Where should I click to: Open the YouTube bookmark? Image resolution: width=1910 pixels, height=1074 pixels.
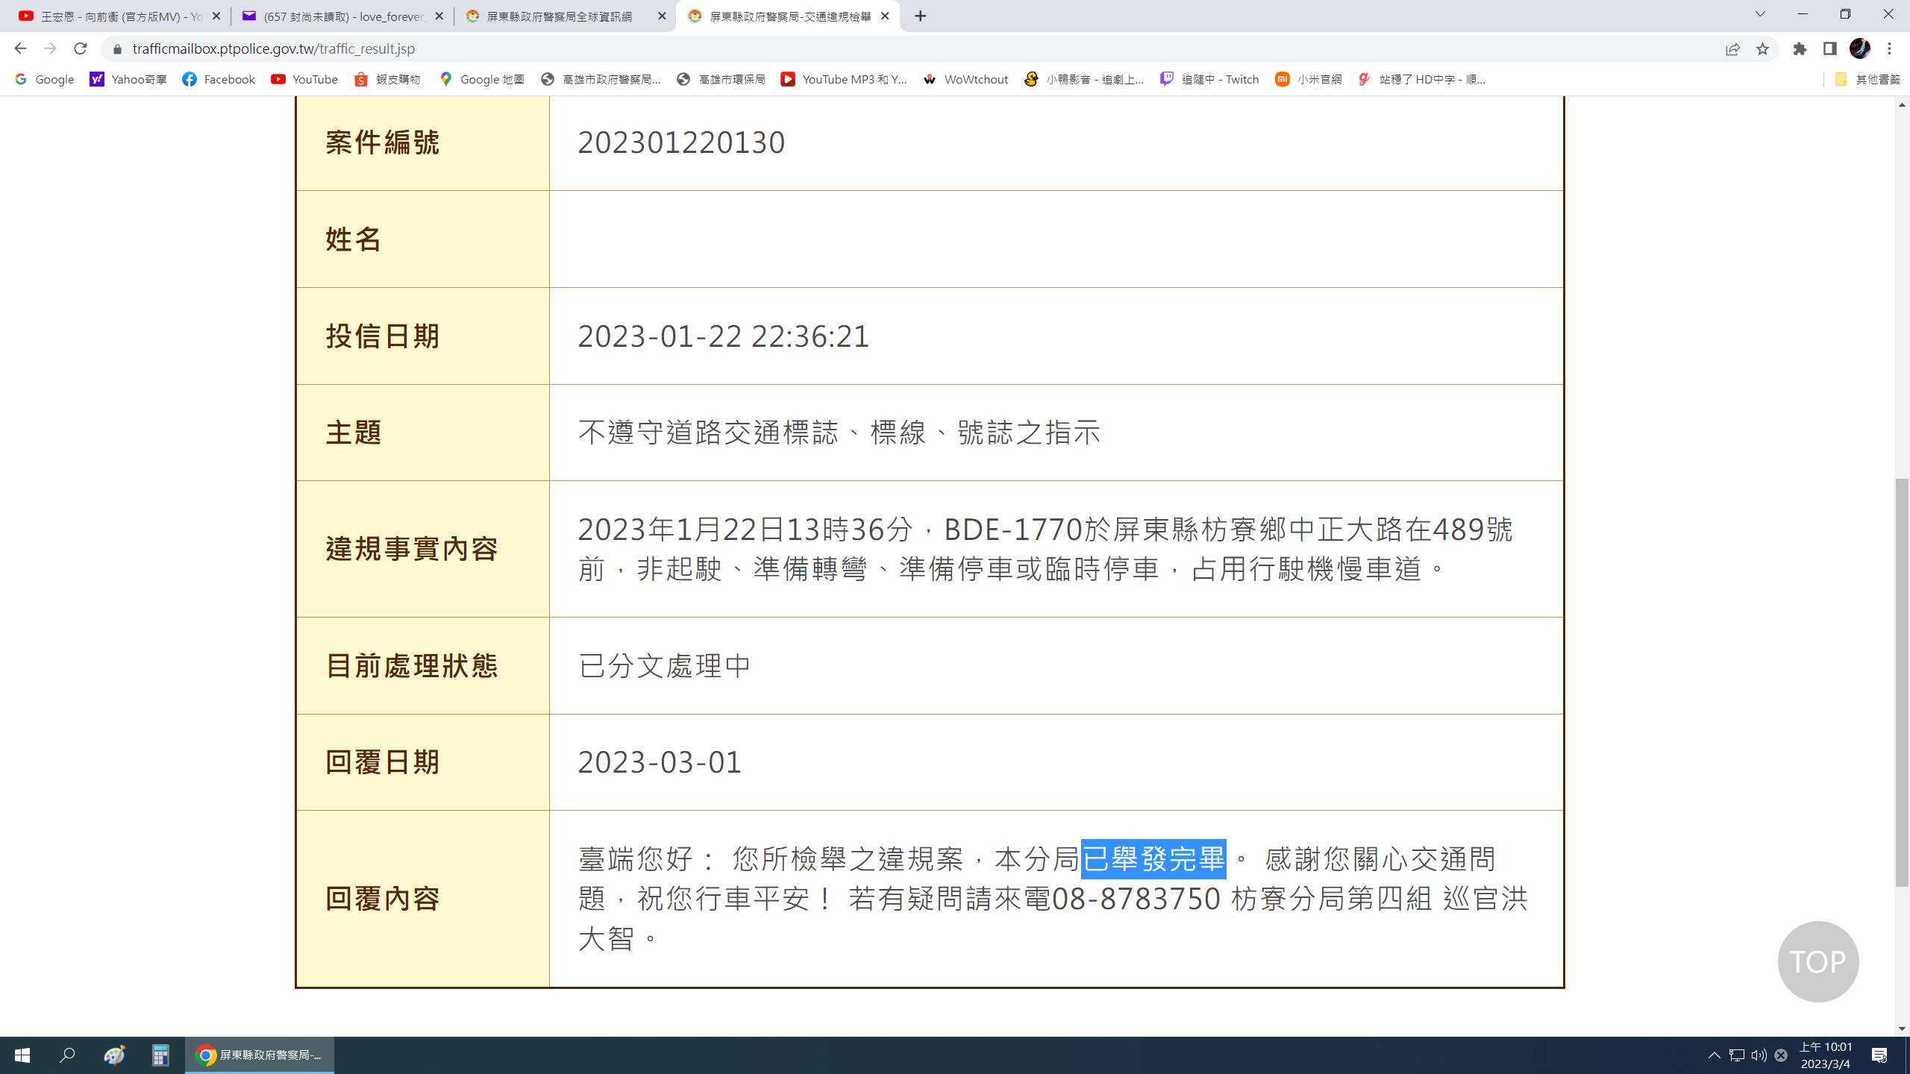click(304, 79)
